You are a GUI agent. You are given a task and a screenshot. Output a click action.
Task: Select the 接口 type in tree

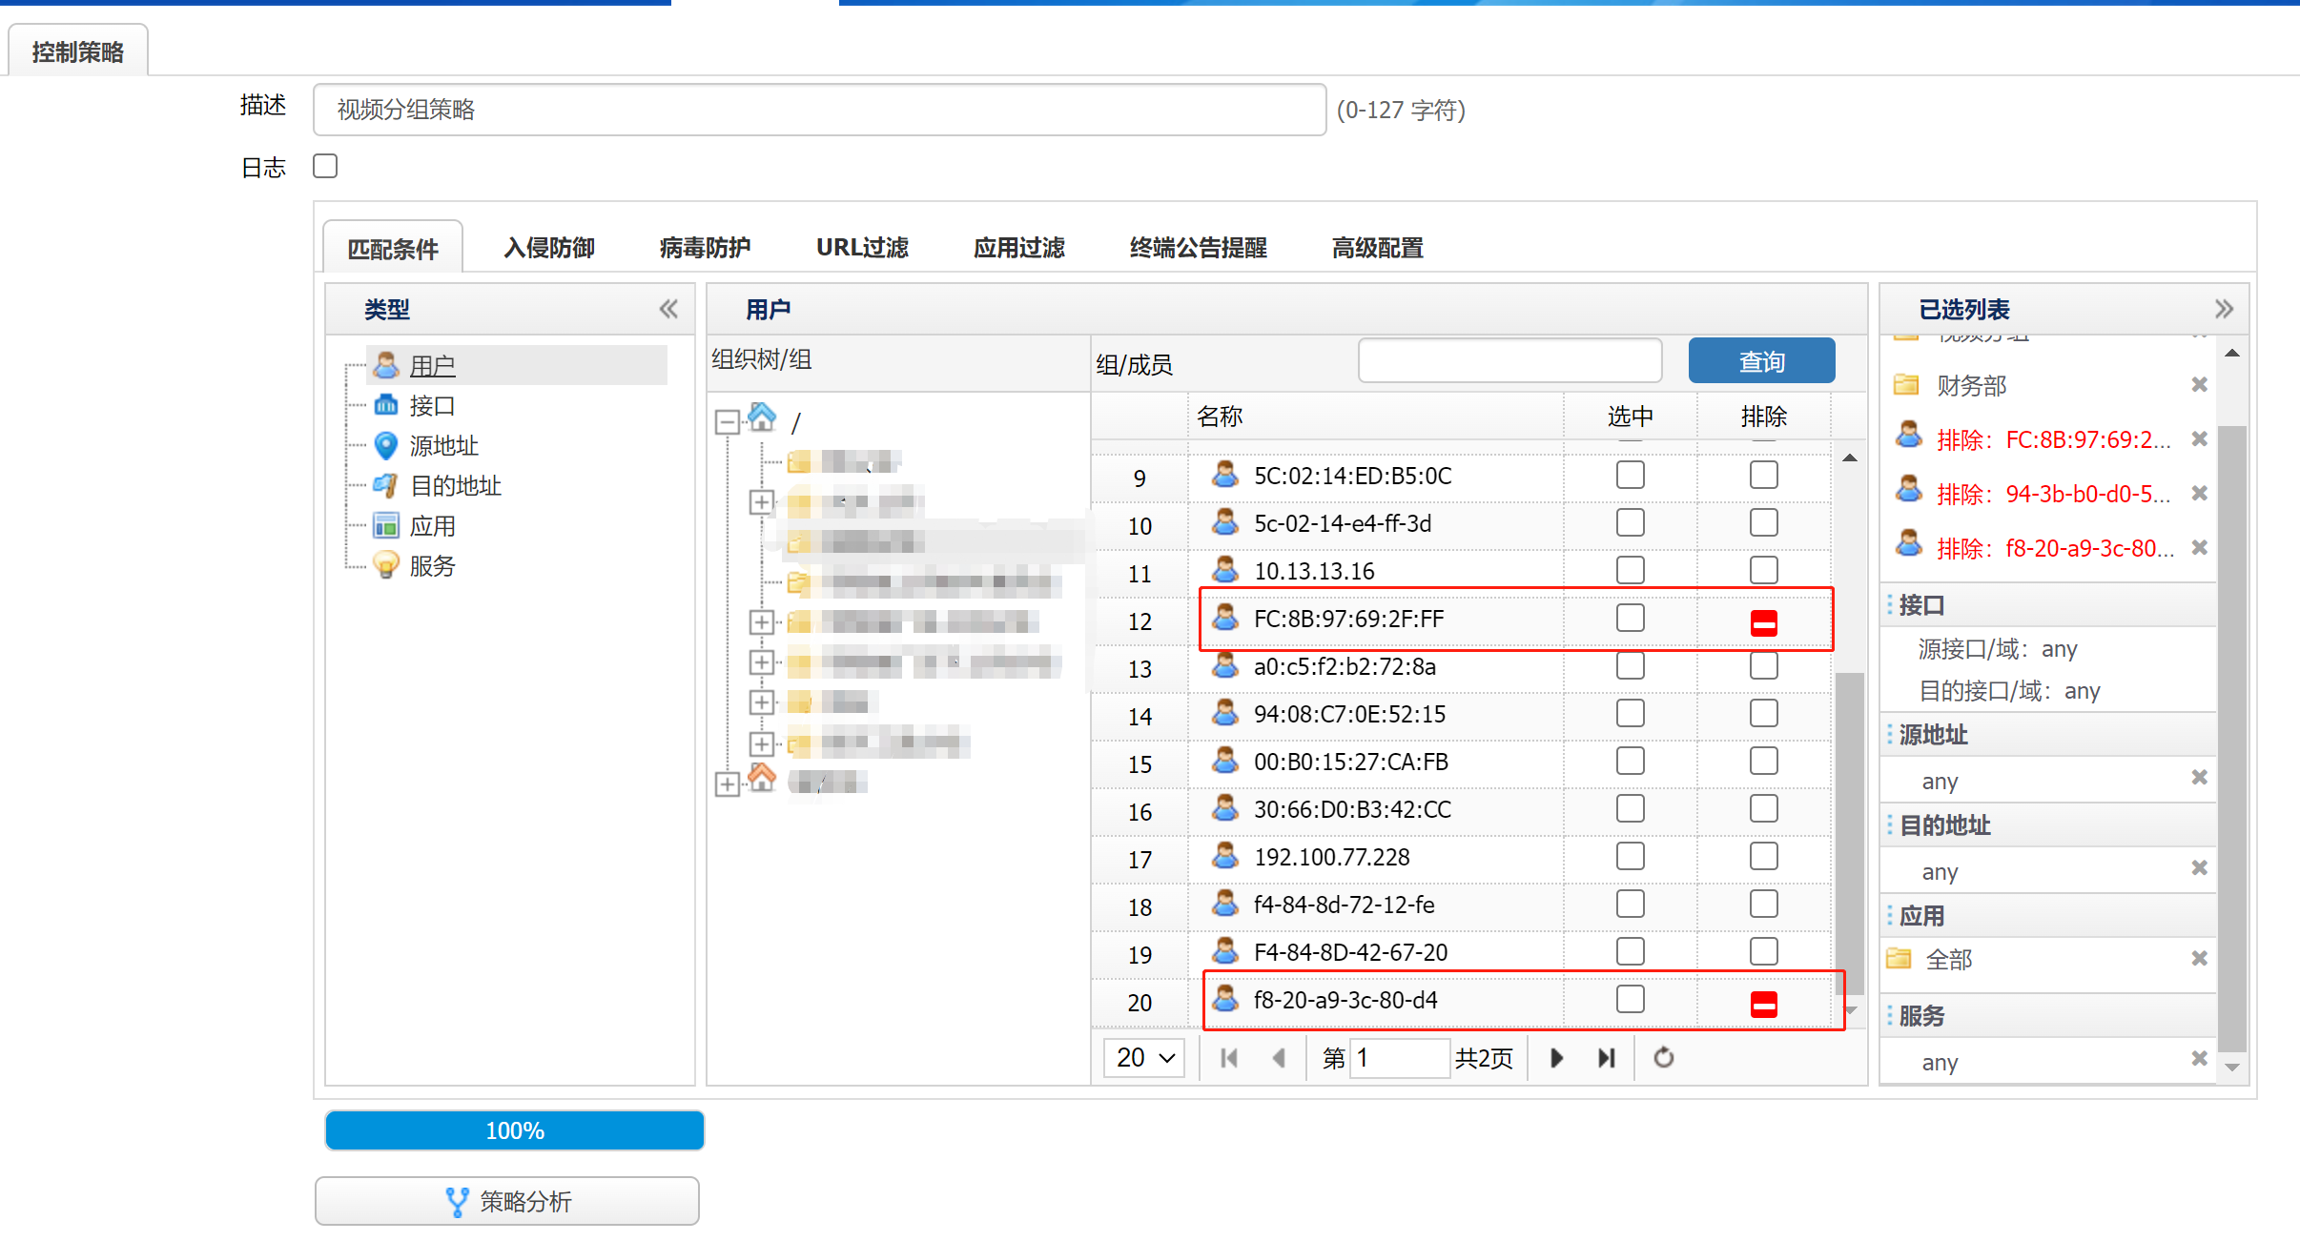(x=431, y=406)
